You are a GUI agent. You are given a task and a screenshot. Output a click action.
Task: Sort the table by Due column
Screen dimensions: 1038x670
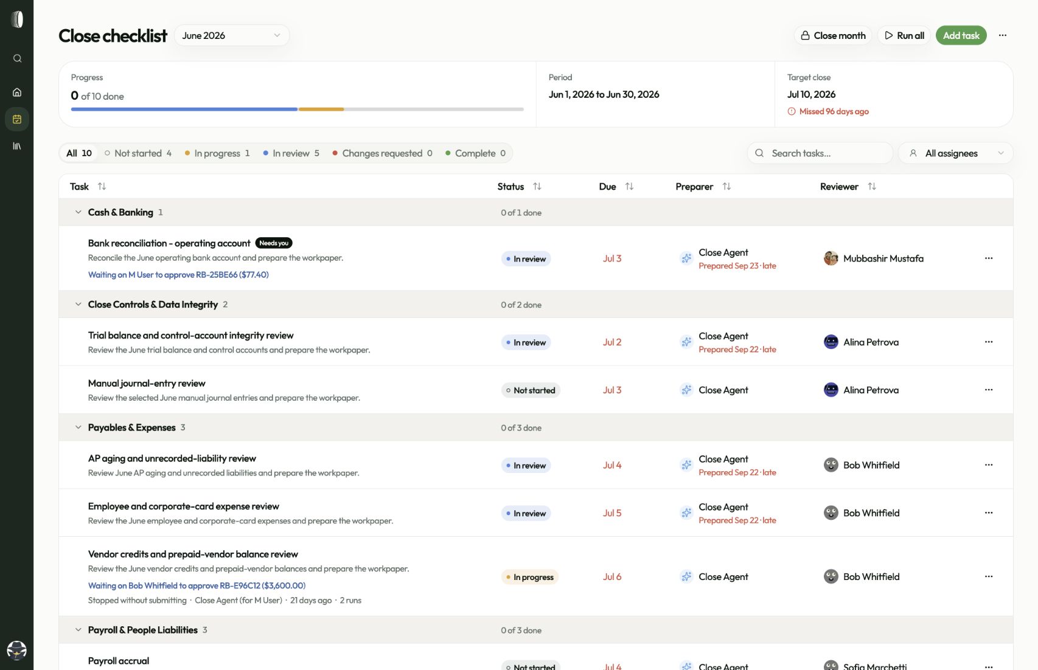(x=629, y=187)
